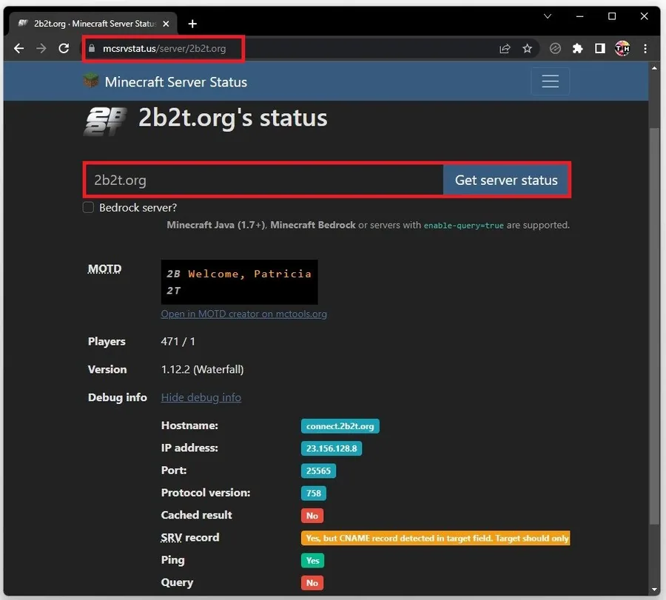The image size is (666, 600).
Task: Select the players count 471 / 1
Action: point(178,342)
